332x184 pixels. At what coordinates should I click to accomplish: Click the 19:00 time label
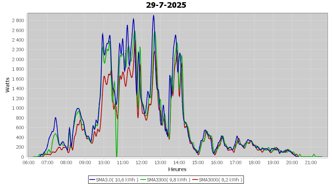coord(273,163)
